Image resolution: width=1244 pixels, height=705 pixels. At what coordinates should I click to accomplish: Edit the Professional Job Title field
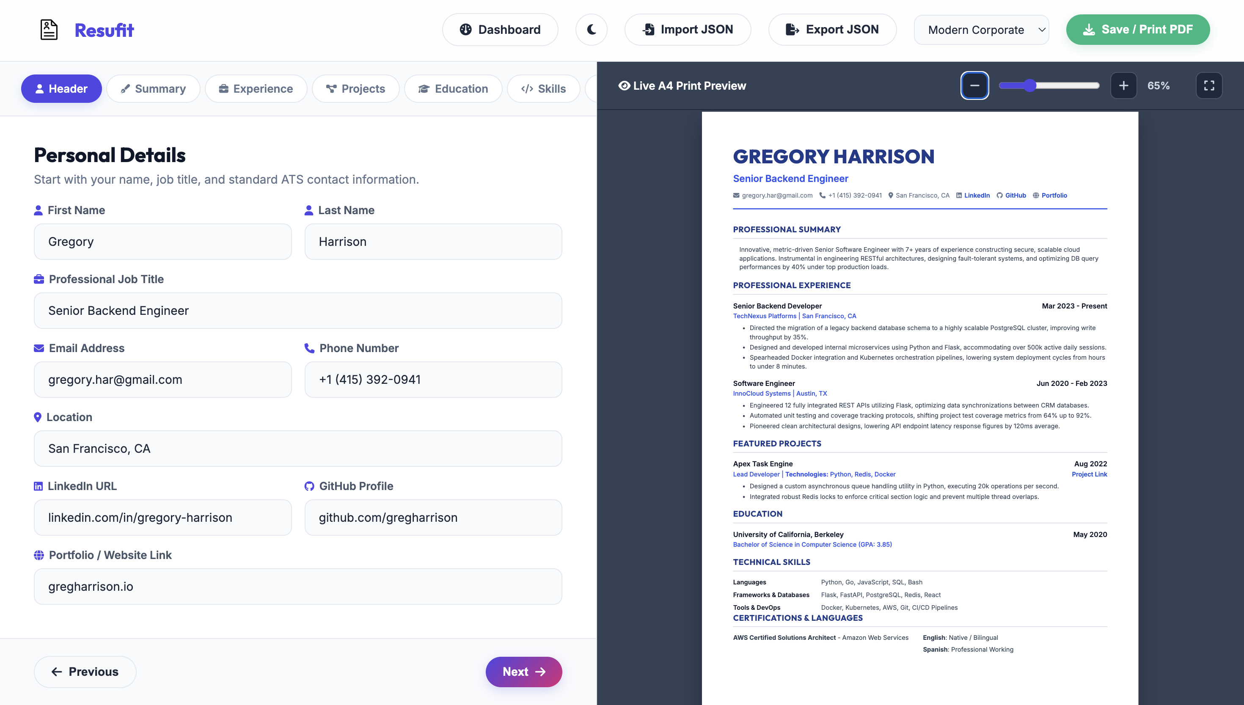tap(298, 310)
